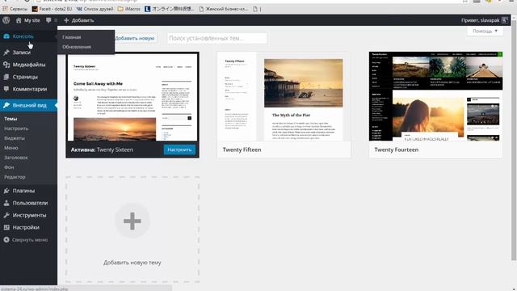Open Редактор submenu item
The image size is (517, 291).
(15, 177)
